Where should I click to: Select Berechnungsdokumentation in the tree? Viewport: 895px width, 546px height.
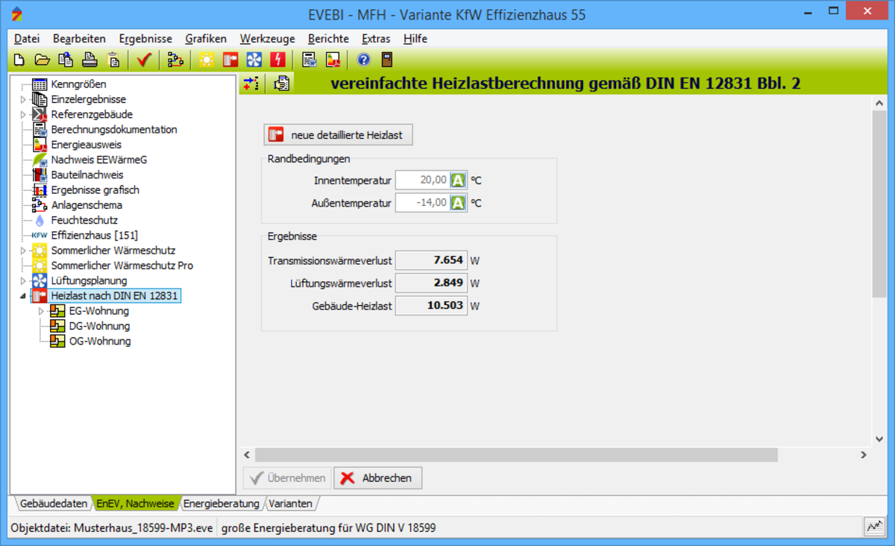point(114,130)
